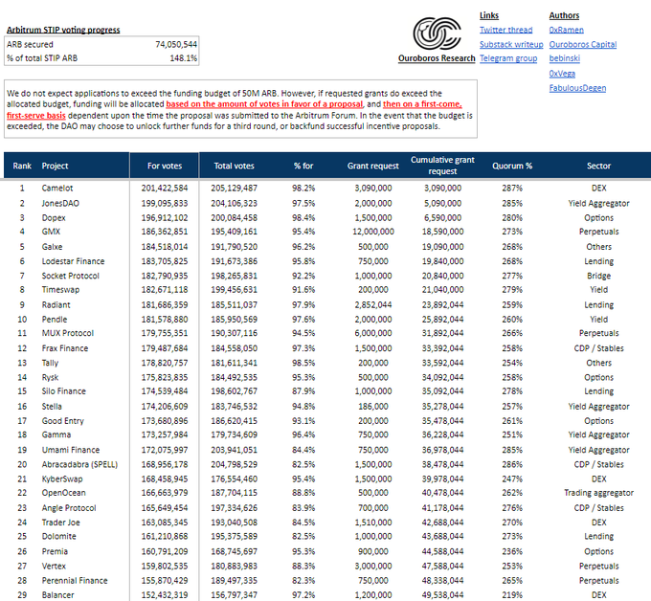Select the Stella project cell
651x601 pixels.
coord(52,407)
